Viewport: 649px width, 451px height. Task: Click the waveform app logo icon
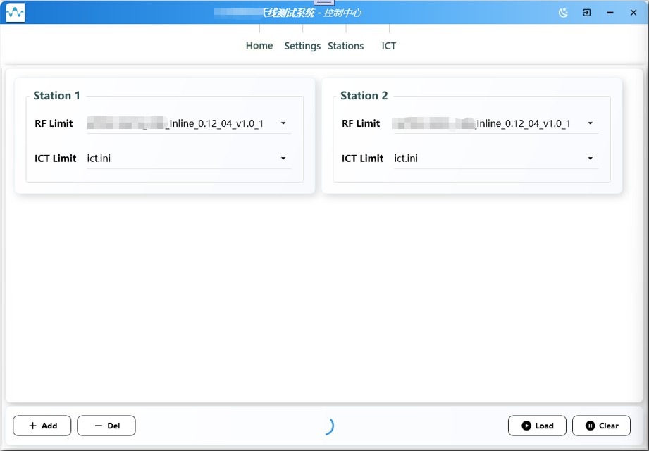pyautogui.click(x=15, y=13)
